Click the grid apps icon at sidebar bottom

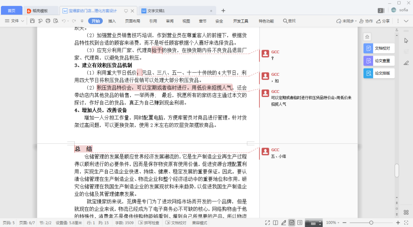tap(406, 212)
